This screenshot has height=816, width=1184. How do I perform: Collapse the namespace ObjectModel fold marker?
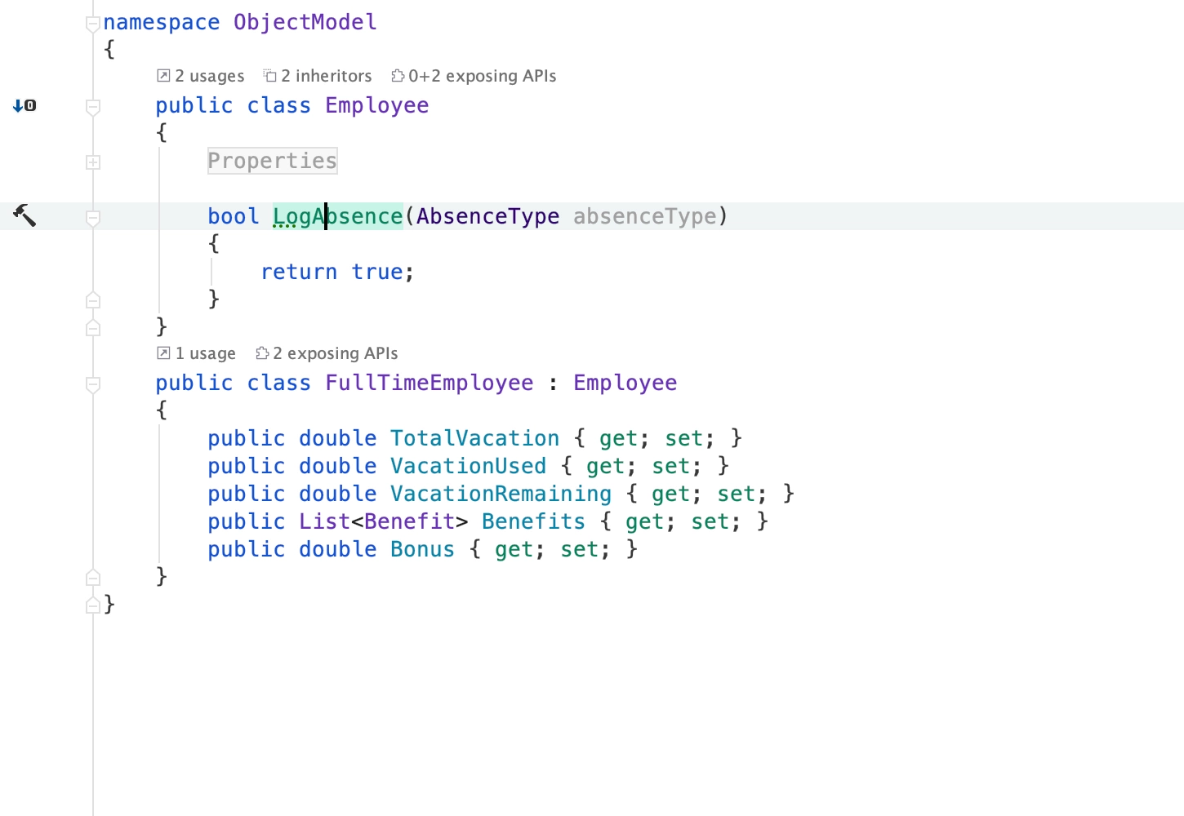point(93,24)
